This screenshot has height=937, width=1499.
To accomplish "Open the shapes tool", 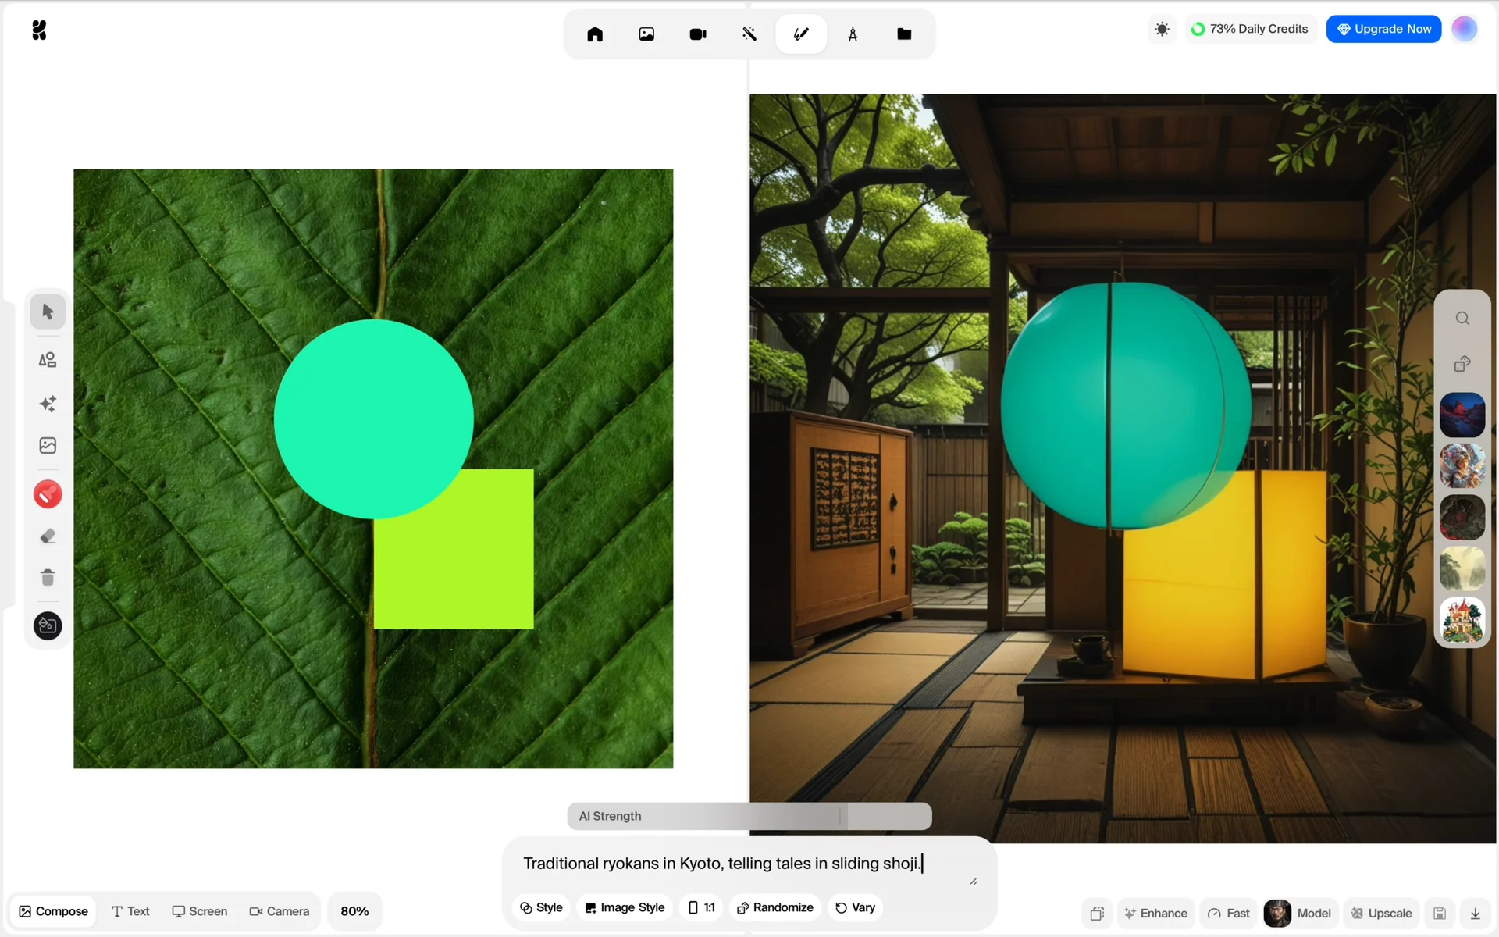I will [x=48, y=360].
